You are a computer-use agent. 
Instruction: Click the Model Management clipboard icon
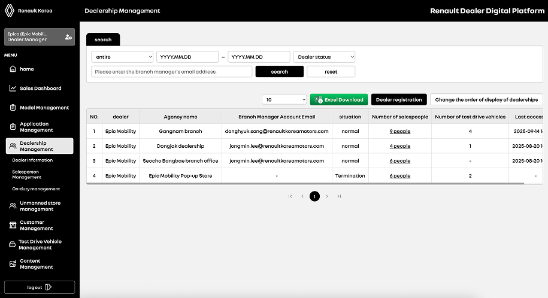[13, 108]
